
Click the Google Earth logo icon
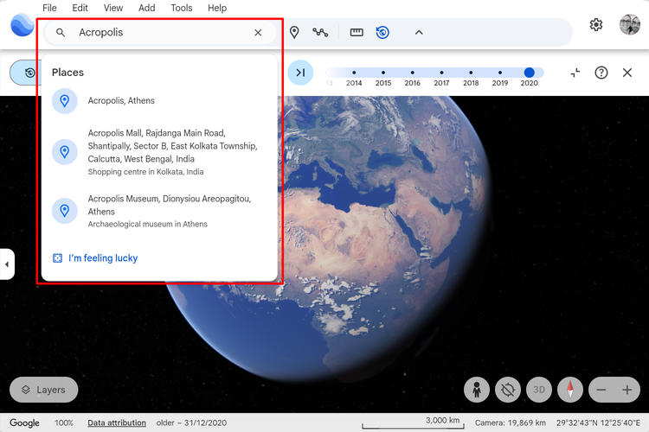[x=22, y=25]
